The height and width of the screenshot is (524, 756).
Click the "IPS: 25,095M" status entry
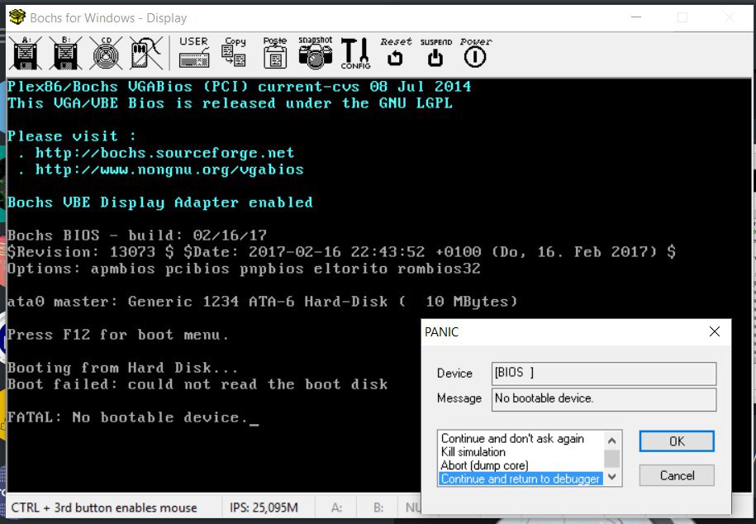(264, 507)
